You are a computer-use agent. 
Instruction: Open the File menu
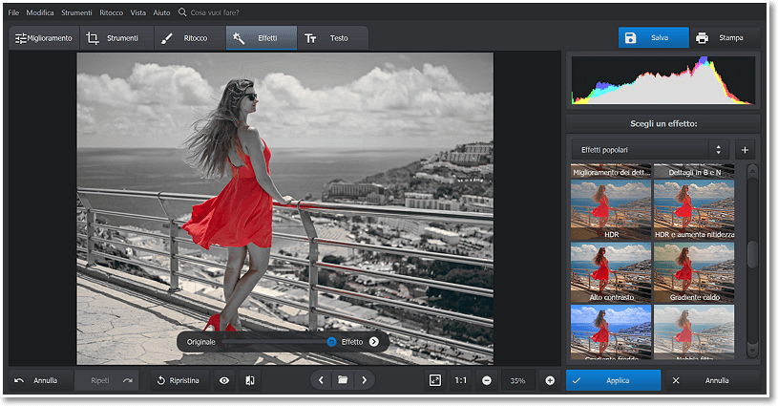click(x=13, y=12)
